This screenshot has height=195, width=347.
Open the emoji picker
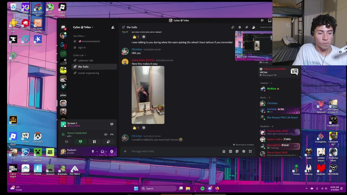pos(244,151)
